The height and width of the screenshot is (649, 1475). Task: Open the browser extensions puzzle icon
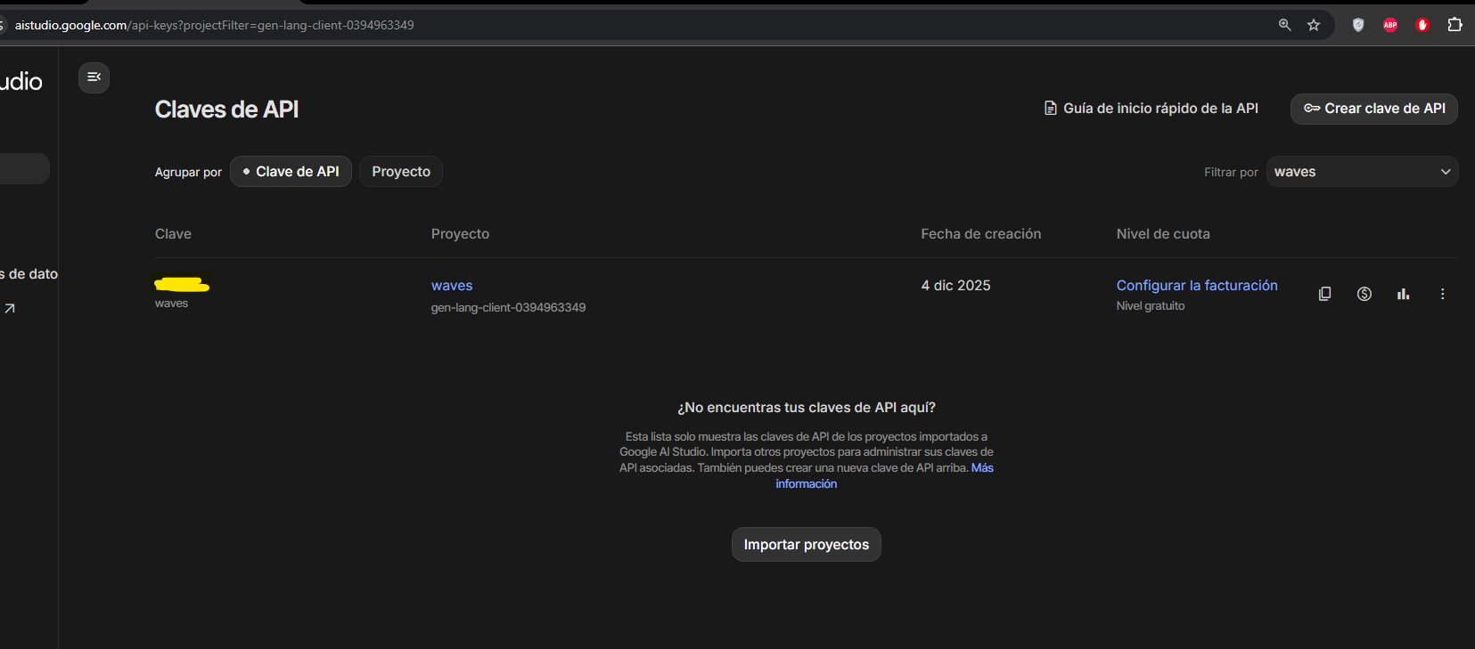[1455, 25]
